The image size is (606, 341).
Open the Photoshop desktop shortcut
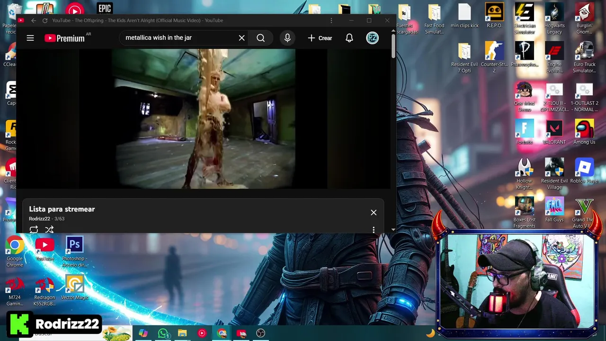click(74, 252)
